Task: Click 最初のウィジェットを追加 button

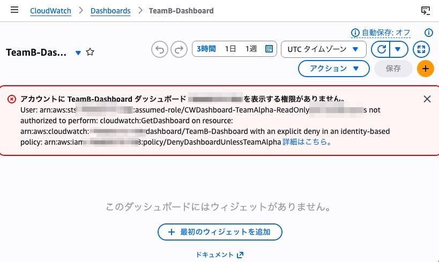Action: coord(220,232)
